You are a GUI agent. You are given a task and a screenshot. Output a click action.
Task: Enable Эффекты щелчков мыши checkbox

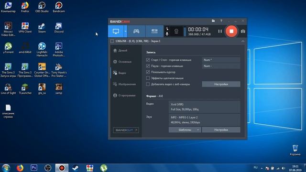[148, 78]
